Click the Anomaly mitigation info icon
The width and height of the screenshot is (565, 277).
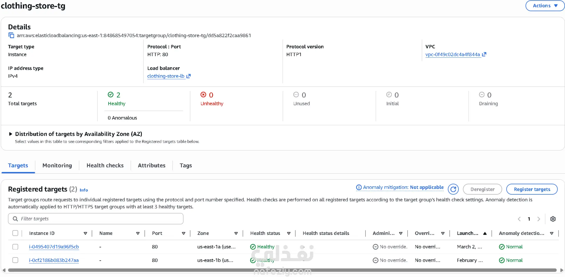(359, 188)
